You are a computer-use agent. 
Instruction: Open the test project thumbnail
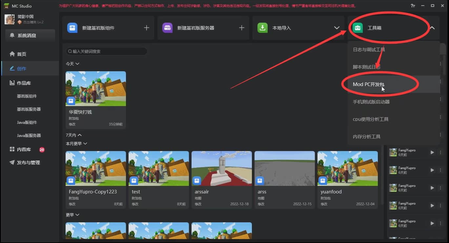coord(159,168)
